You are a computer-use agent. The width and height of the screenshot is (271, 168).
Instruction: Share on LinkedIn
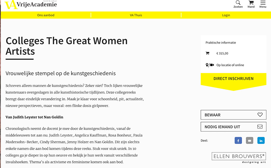tap(261, 141)
